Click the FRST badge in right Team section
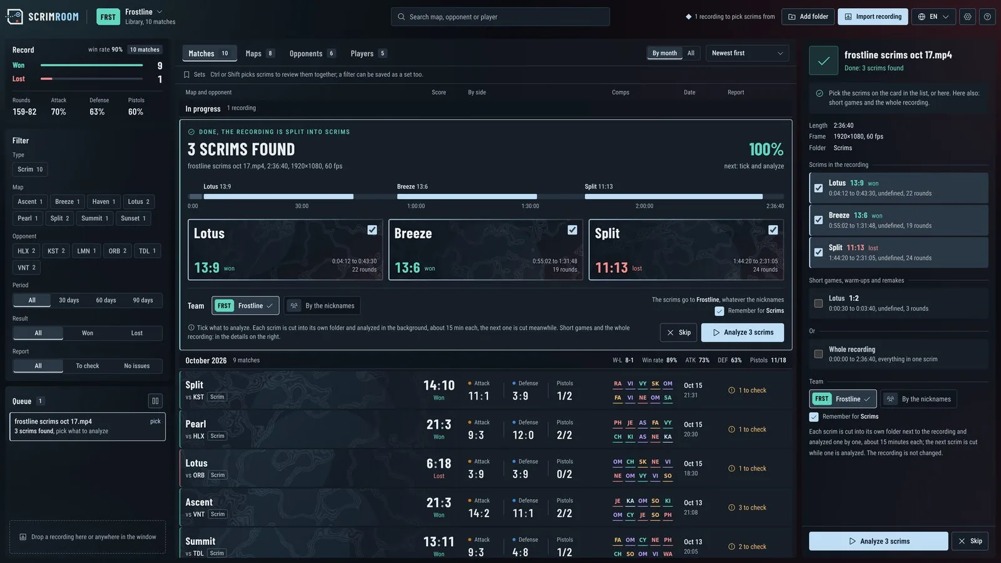This screenshot has width=1001, height=563. (x=821, y=399)
